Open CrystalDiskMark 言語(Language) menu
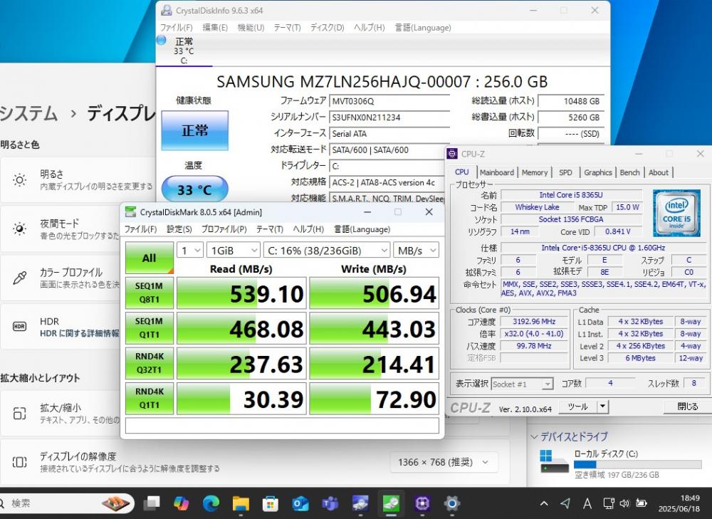This screenshot has height=519, width=712. 362,229
